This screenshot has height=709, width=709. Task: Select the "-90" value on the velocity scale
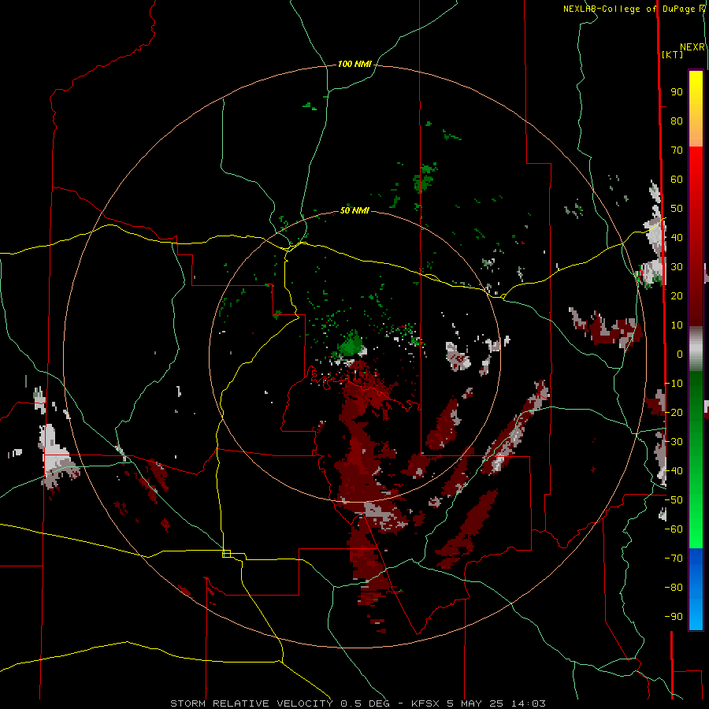[x=674, y=617]
